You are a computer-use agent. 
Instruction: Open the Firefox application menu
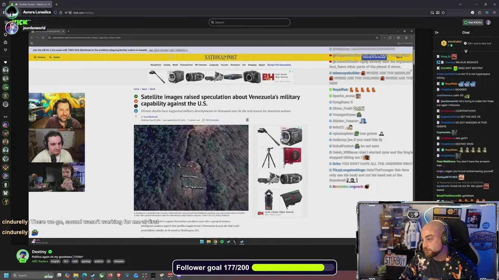tap(494, 12)
